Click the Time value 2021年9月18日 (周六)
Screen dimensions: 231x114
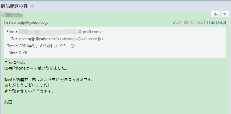pos(38,46)
